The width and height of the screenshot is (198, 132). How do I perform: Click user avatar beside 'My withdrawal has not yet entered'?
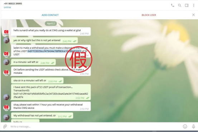6,117
